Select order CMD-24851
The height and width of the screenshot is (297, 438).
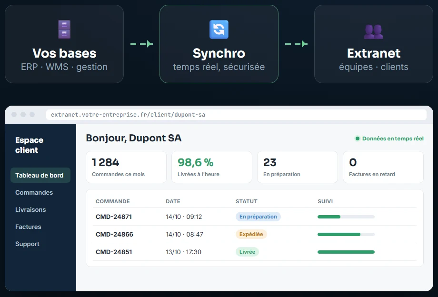coord(114,252)
